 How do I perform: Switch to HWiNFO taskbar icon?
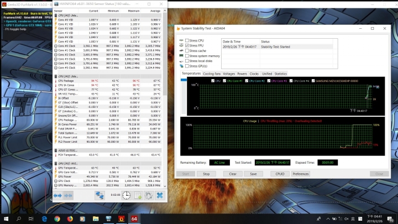(x=108, y=218)
